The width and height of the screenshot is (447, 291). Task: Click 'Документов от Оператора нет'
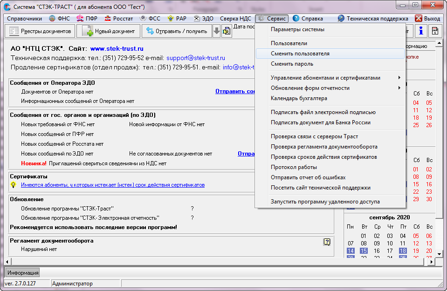[x=57, y=92]
